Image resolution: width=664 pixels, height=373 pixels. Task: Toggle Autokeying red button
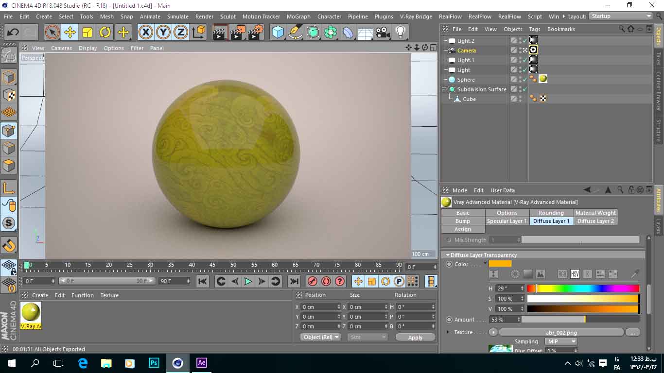click(326, 281)
